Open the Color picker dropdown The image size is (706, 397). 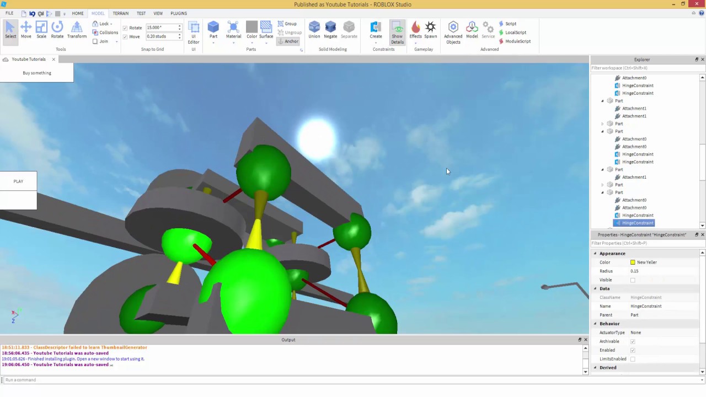[252, 42]
